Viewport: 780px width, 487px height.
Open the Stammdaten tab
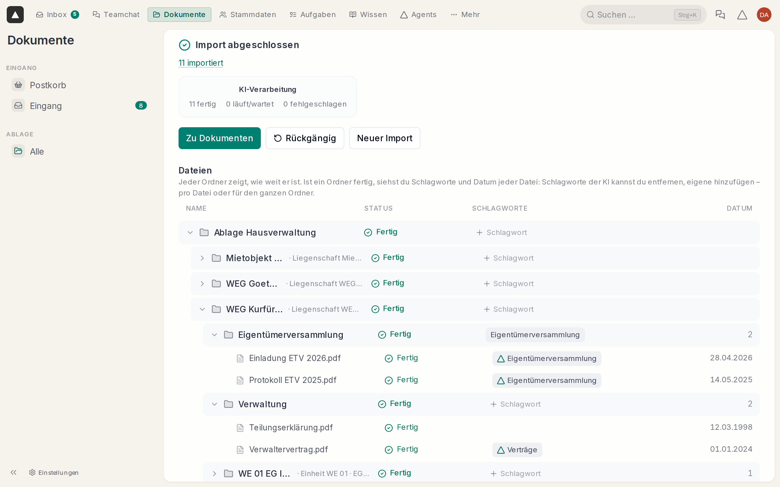[247, 15]
